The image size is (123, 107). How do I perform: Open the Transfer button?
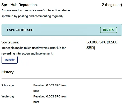click(x=10, y=60)
